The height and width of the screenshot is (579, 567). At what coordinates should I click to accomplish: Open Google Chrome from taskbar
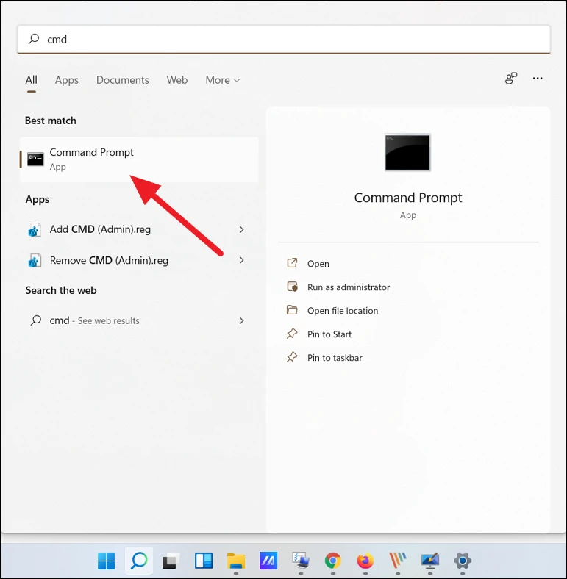(x=333, y=561)
